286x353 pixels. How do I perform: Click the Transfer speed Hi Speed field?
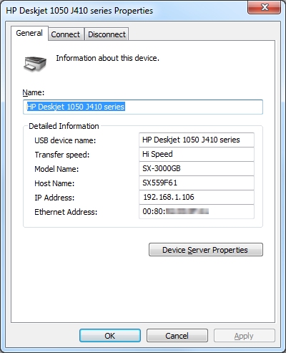coord(197,154)
